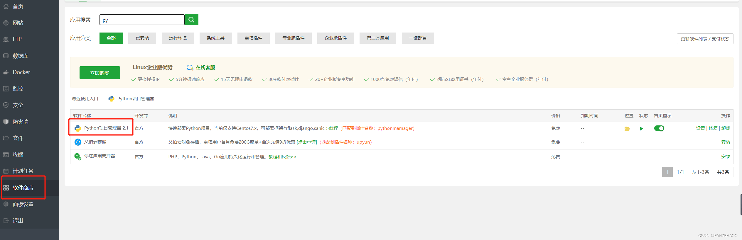Open the 安全 shield icon

tap(6, 105)
